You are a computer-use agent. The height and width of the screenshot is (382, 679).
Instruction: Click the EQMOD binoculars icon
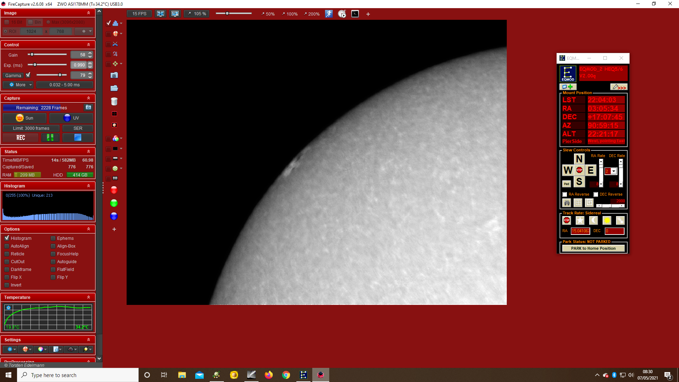click(567, 203)
